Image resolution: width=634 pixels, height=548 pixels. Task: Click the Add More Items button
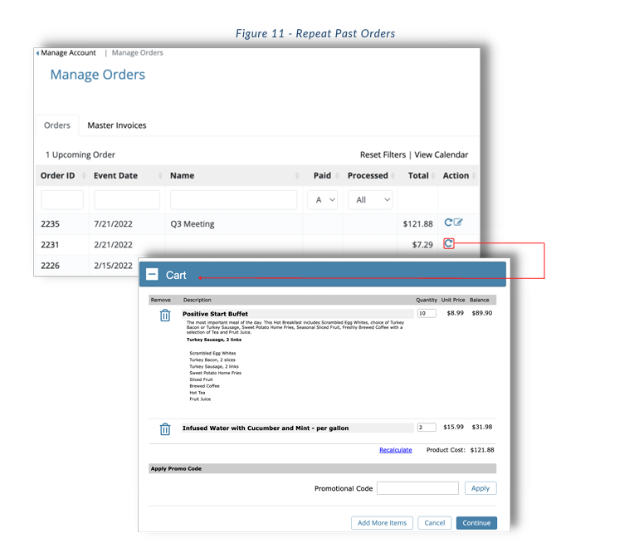[382, 523]
